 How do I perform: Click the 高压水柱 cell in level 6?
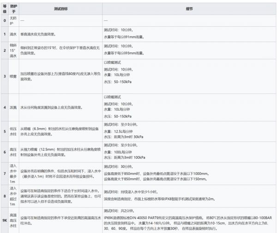point(13,152)
